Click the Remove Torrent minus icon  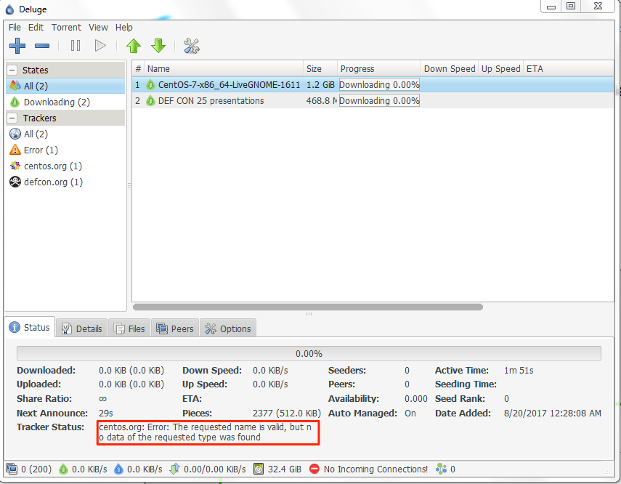point(42,46)
